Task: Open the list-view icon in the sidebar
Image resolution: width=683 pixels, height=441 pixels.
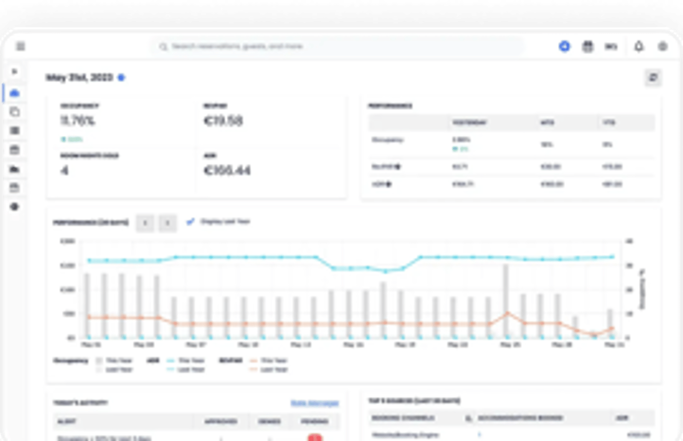Action: pyautogui.click(x=15, y=130)
